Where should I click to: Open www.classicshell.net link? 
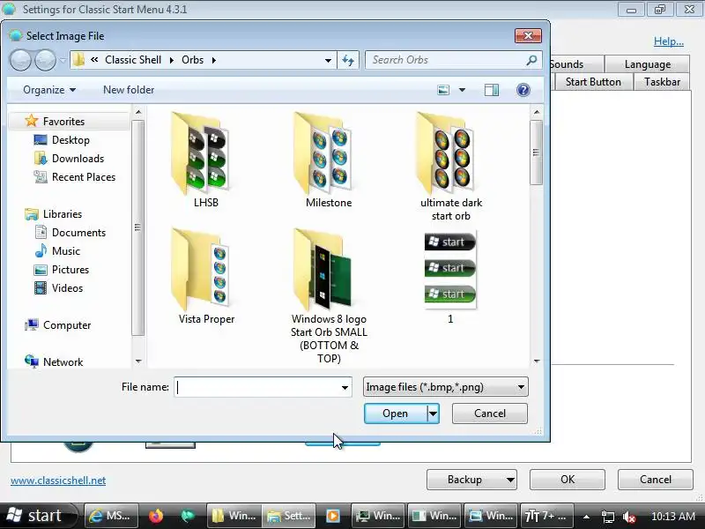point(58,481)
